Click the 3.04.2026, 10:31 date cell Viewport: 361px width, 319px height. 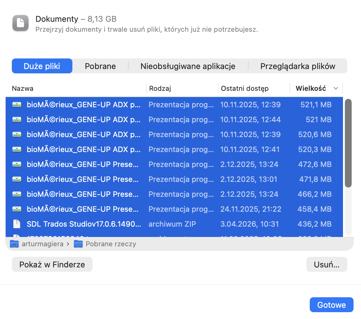point(249,224)
